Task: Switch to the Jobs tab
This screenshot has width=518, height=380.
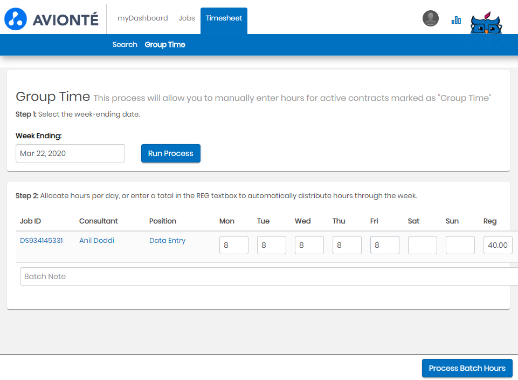Action: 187,18
